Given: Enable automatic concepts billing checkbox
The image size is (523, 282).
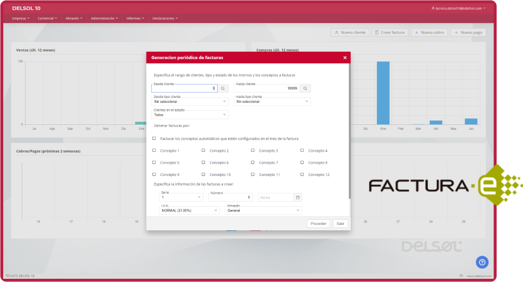Looking at the screenshot, I should (x=154, y=138).
